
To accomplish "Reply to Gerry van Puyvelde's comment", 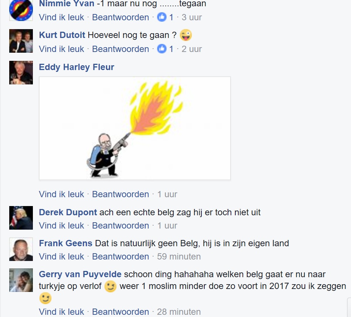I will coord(120,311).
